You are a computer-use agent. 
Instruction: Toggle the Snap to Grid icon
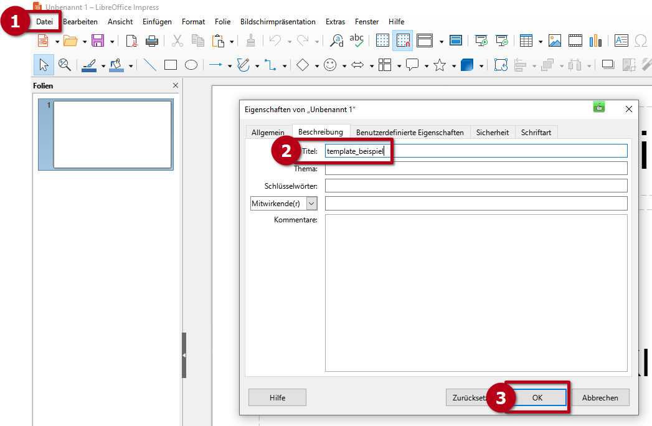pyautogui.click(x=402, y=40)
